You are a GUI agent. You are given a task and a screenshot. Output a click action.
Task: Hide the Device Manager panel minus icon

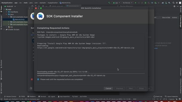178,6
